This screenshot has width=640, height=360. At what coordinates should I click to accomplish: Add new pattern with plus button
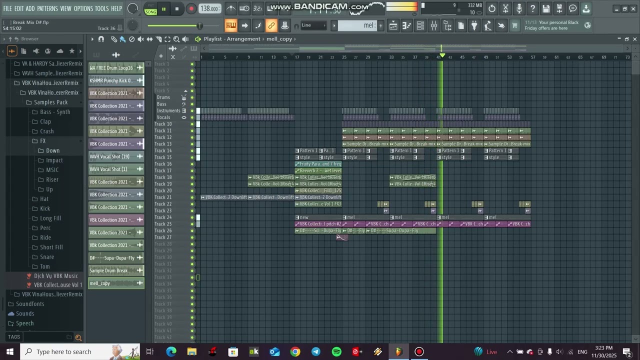[x=380, y=25]
